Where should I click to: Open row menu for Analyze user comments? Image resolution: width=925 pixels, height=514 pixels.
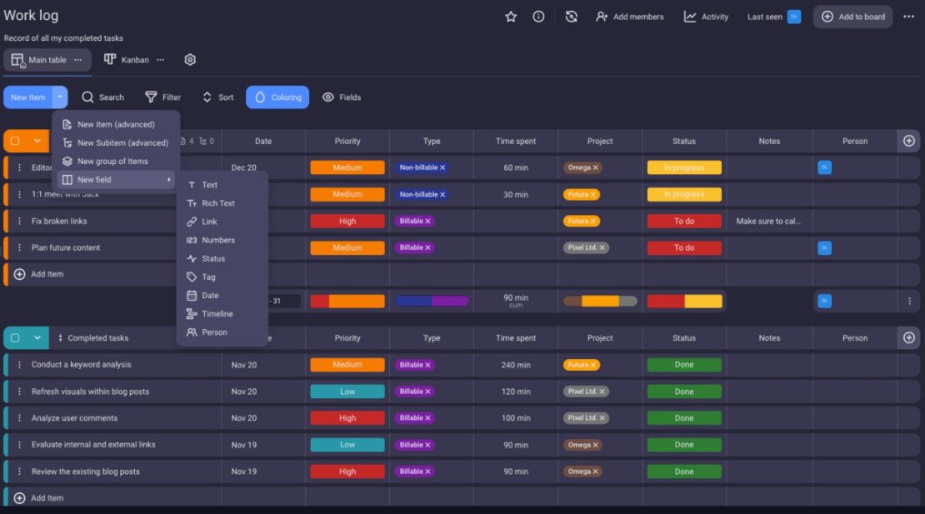(x=19, y=418)
